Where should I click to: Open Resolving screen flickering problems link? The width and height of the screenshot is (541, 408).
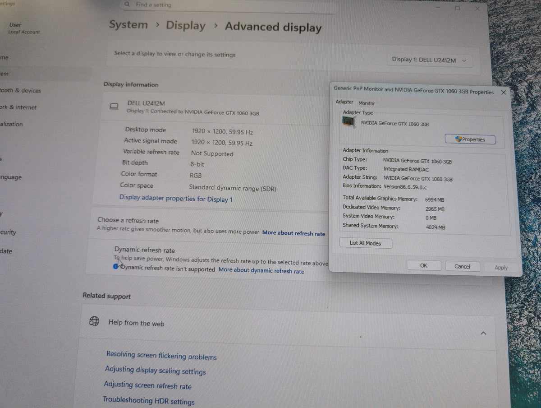[x=161, y=356]
